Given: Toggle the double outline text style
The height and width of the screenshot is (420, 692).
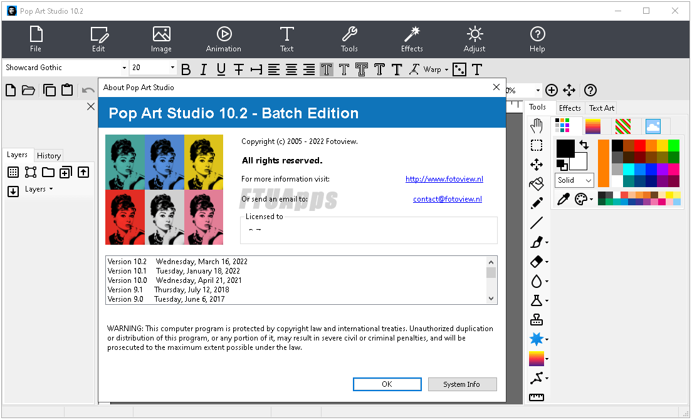Looking at the screenshot, I should pyautogui.click(x=362, y=69).
